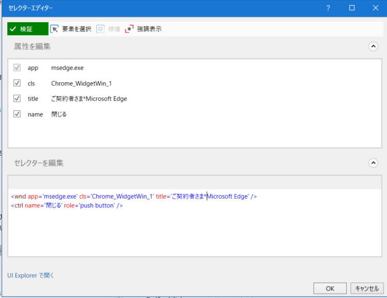Image resolution: width=387 pixels, height=298 pixels.
Task: Click the キャンセル button
Action: (x=367, y=288)
